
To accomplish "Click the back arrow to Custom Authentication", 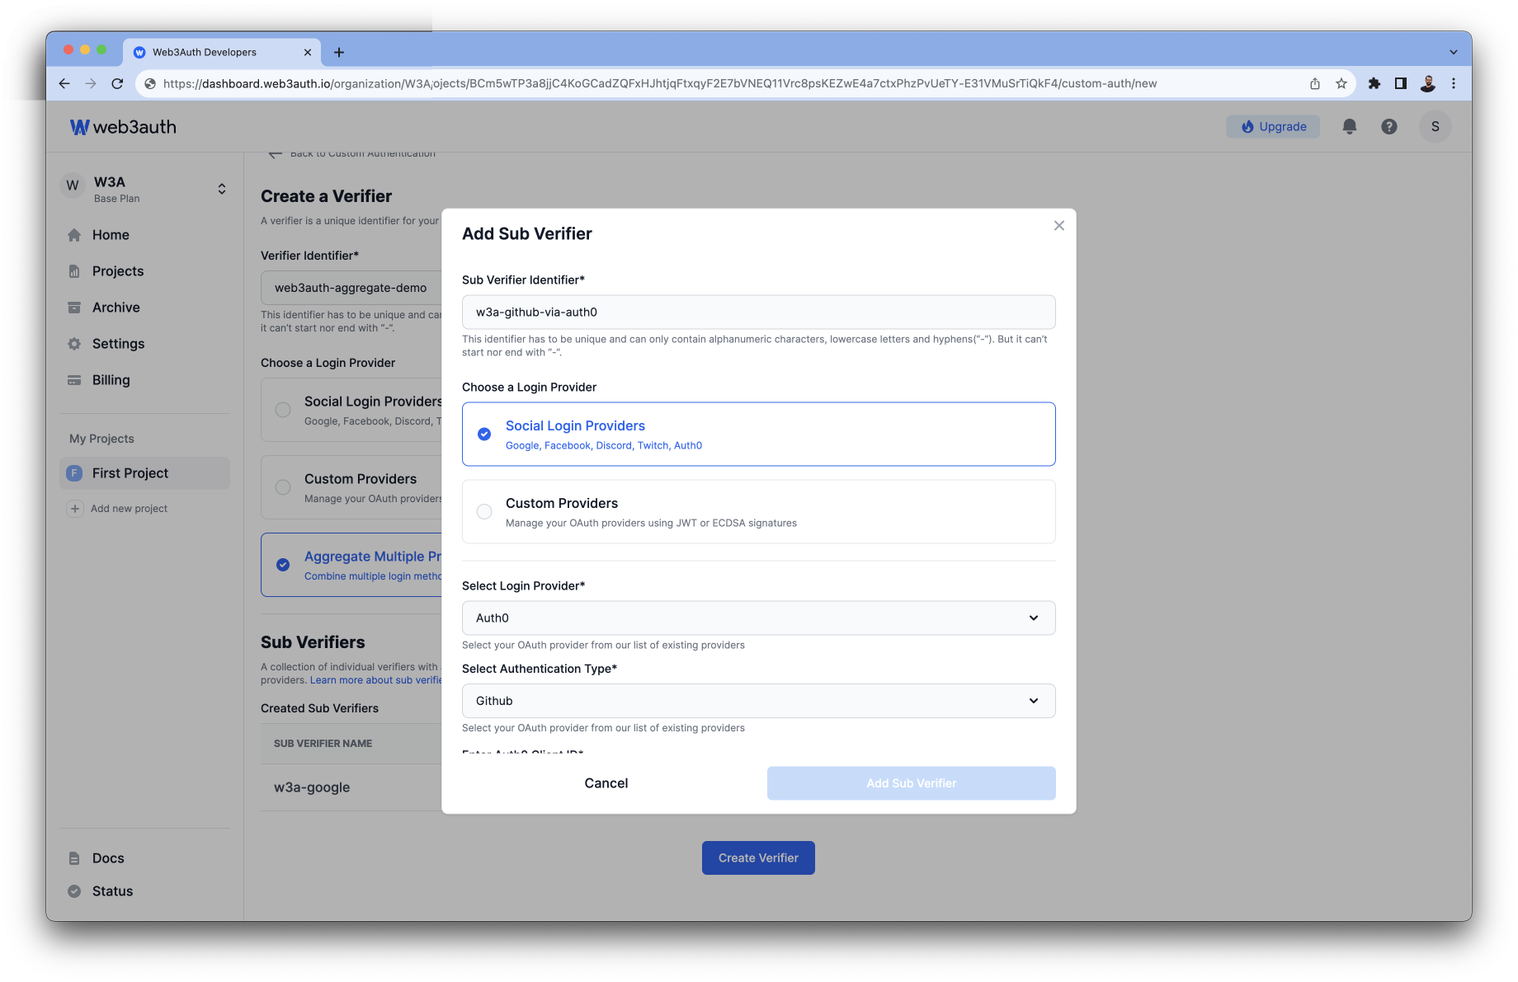I will (x=276, y=153).
